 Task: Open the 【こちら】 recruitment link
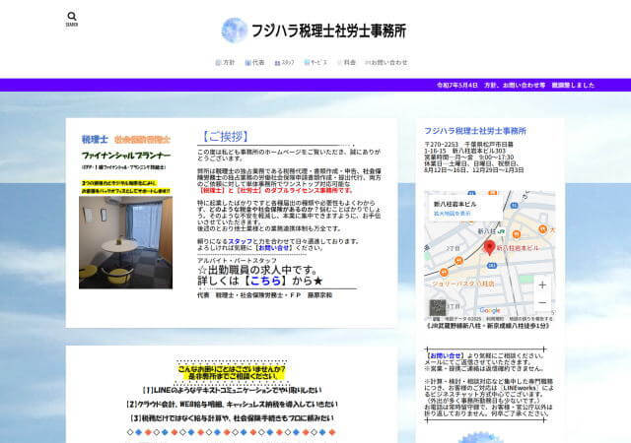point(265,281)
